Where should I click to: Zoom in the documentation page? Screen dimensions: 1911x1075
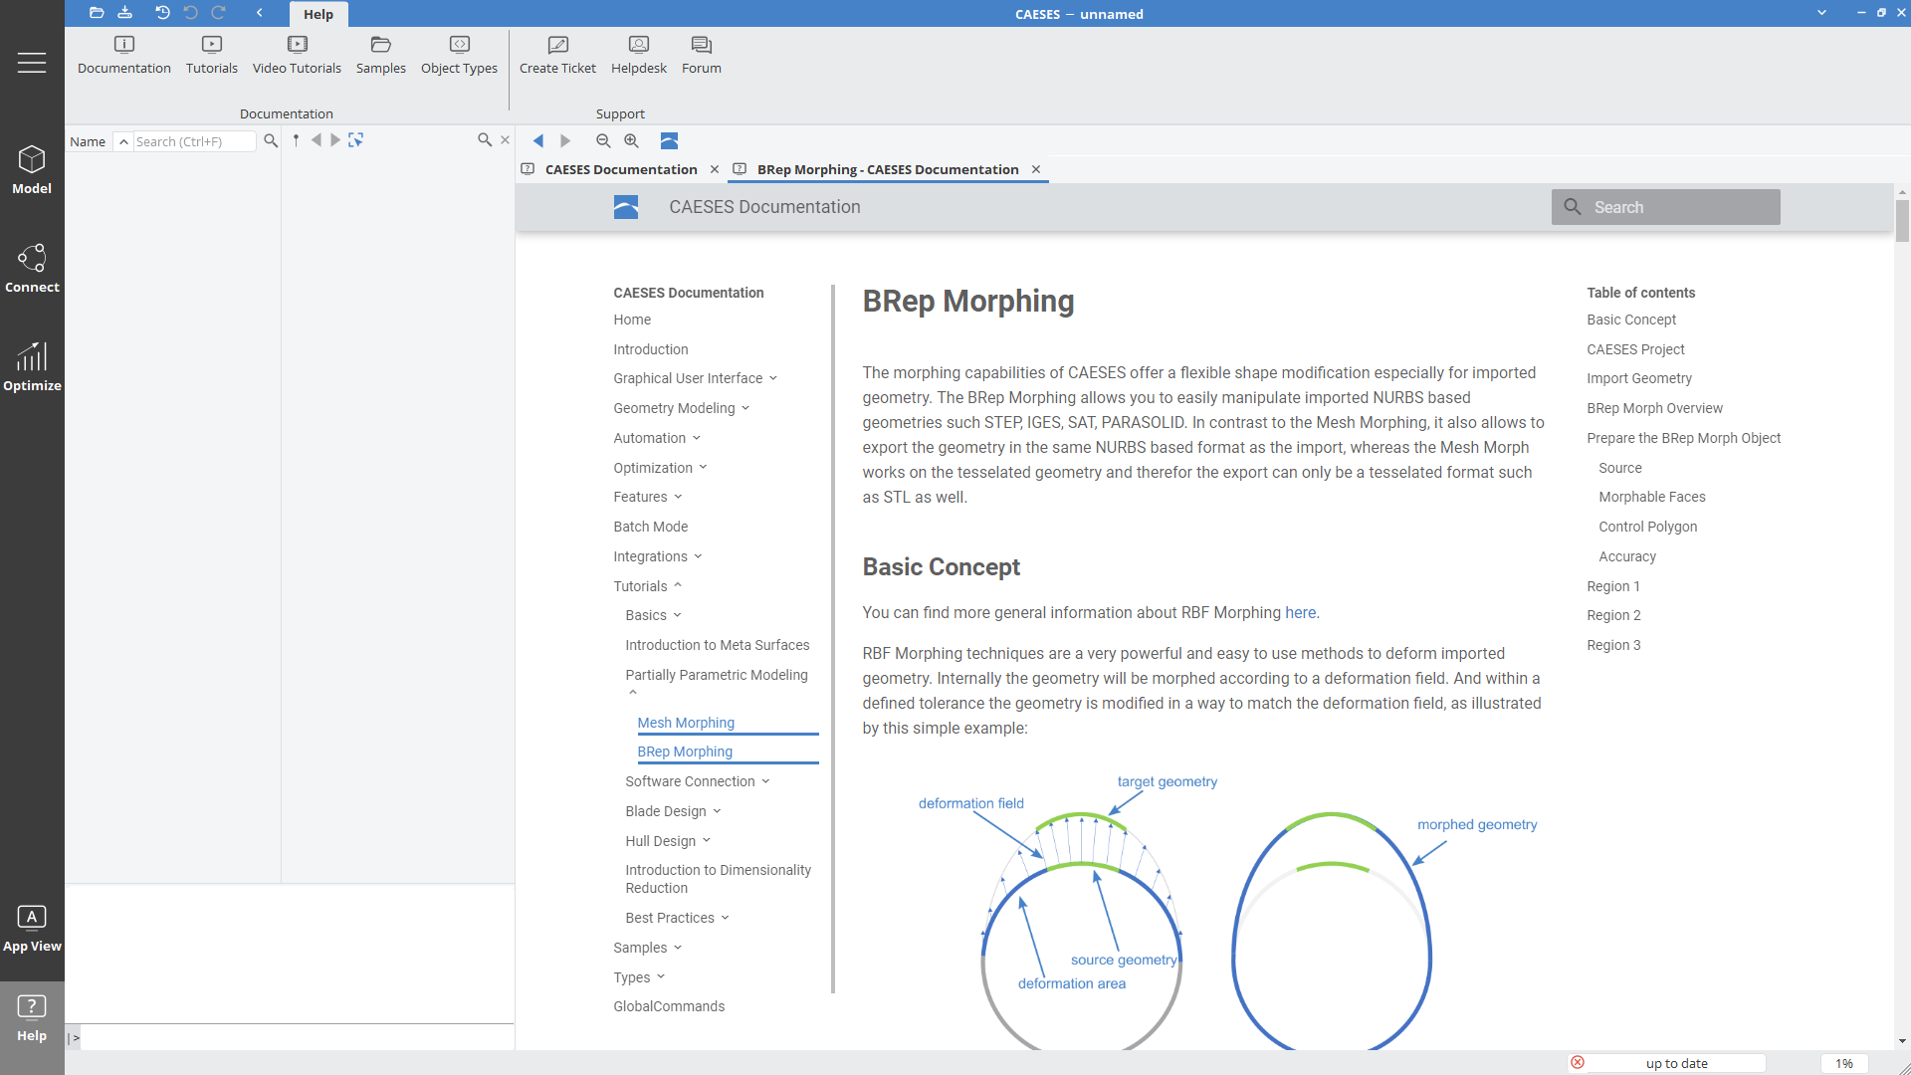coord(631,140)
